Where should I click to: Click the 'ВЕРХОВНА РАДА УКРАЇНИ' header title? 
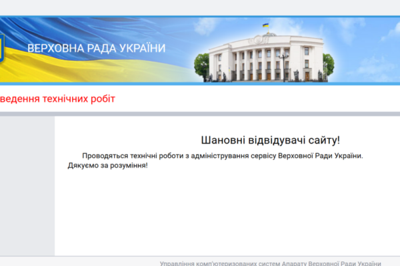pos(97,49)
